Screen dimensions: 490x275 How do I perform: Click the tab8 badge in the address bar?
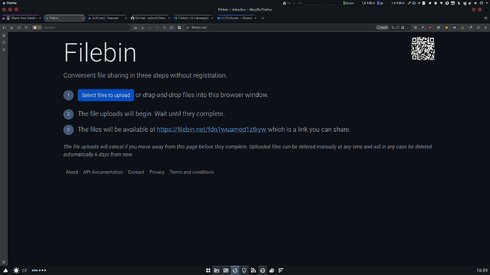point(382,28)
